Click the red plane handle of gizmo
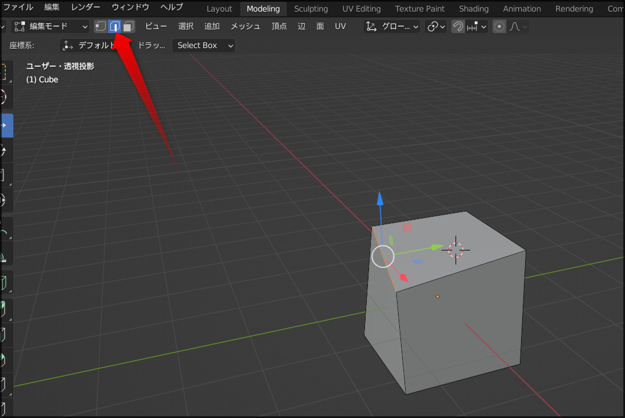The height and width of the screenshot is (418, 625). 407,227
